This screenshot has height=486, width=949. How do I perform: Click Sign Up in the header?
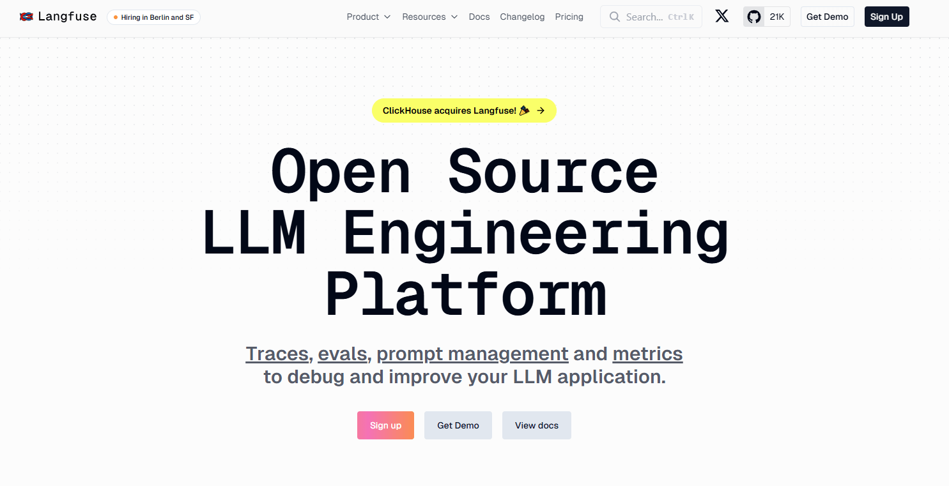pyautogui.click(x=886, y=17)
